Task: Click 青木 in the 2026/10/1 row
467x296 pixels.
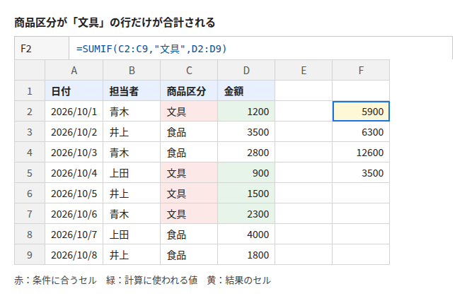Action: [132, 111]
